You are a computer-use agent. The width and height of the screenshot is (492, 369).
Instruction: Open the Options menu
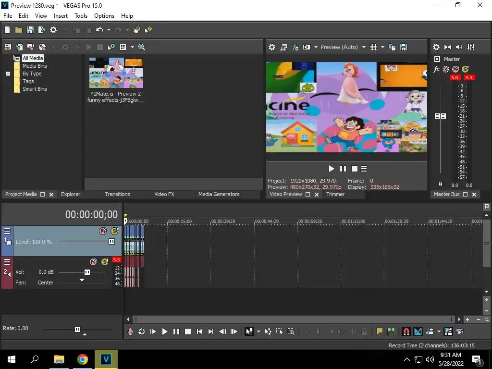point(104,16)
